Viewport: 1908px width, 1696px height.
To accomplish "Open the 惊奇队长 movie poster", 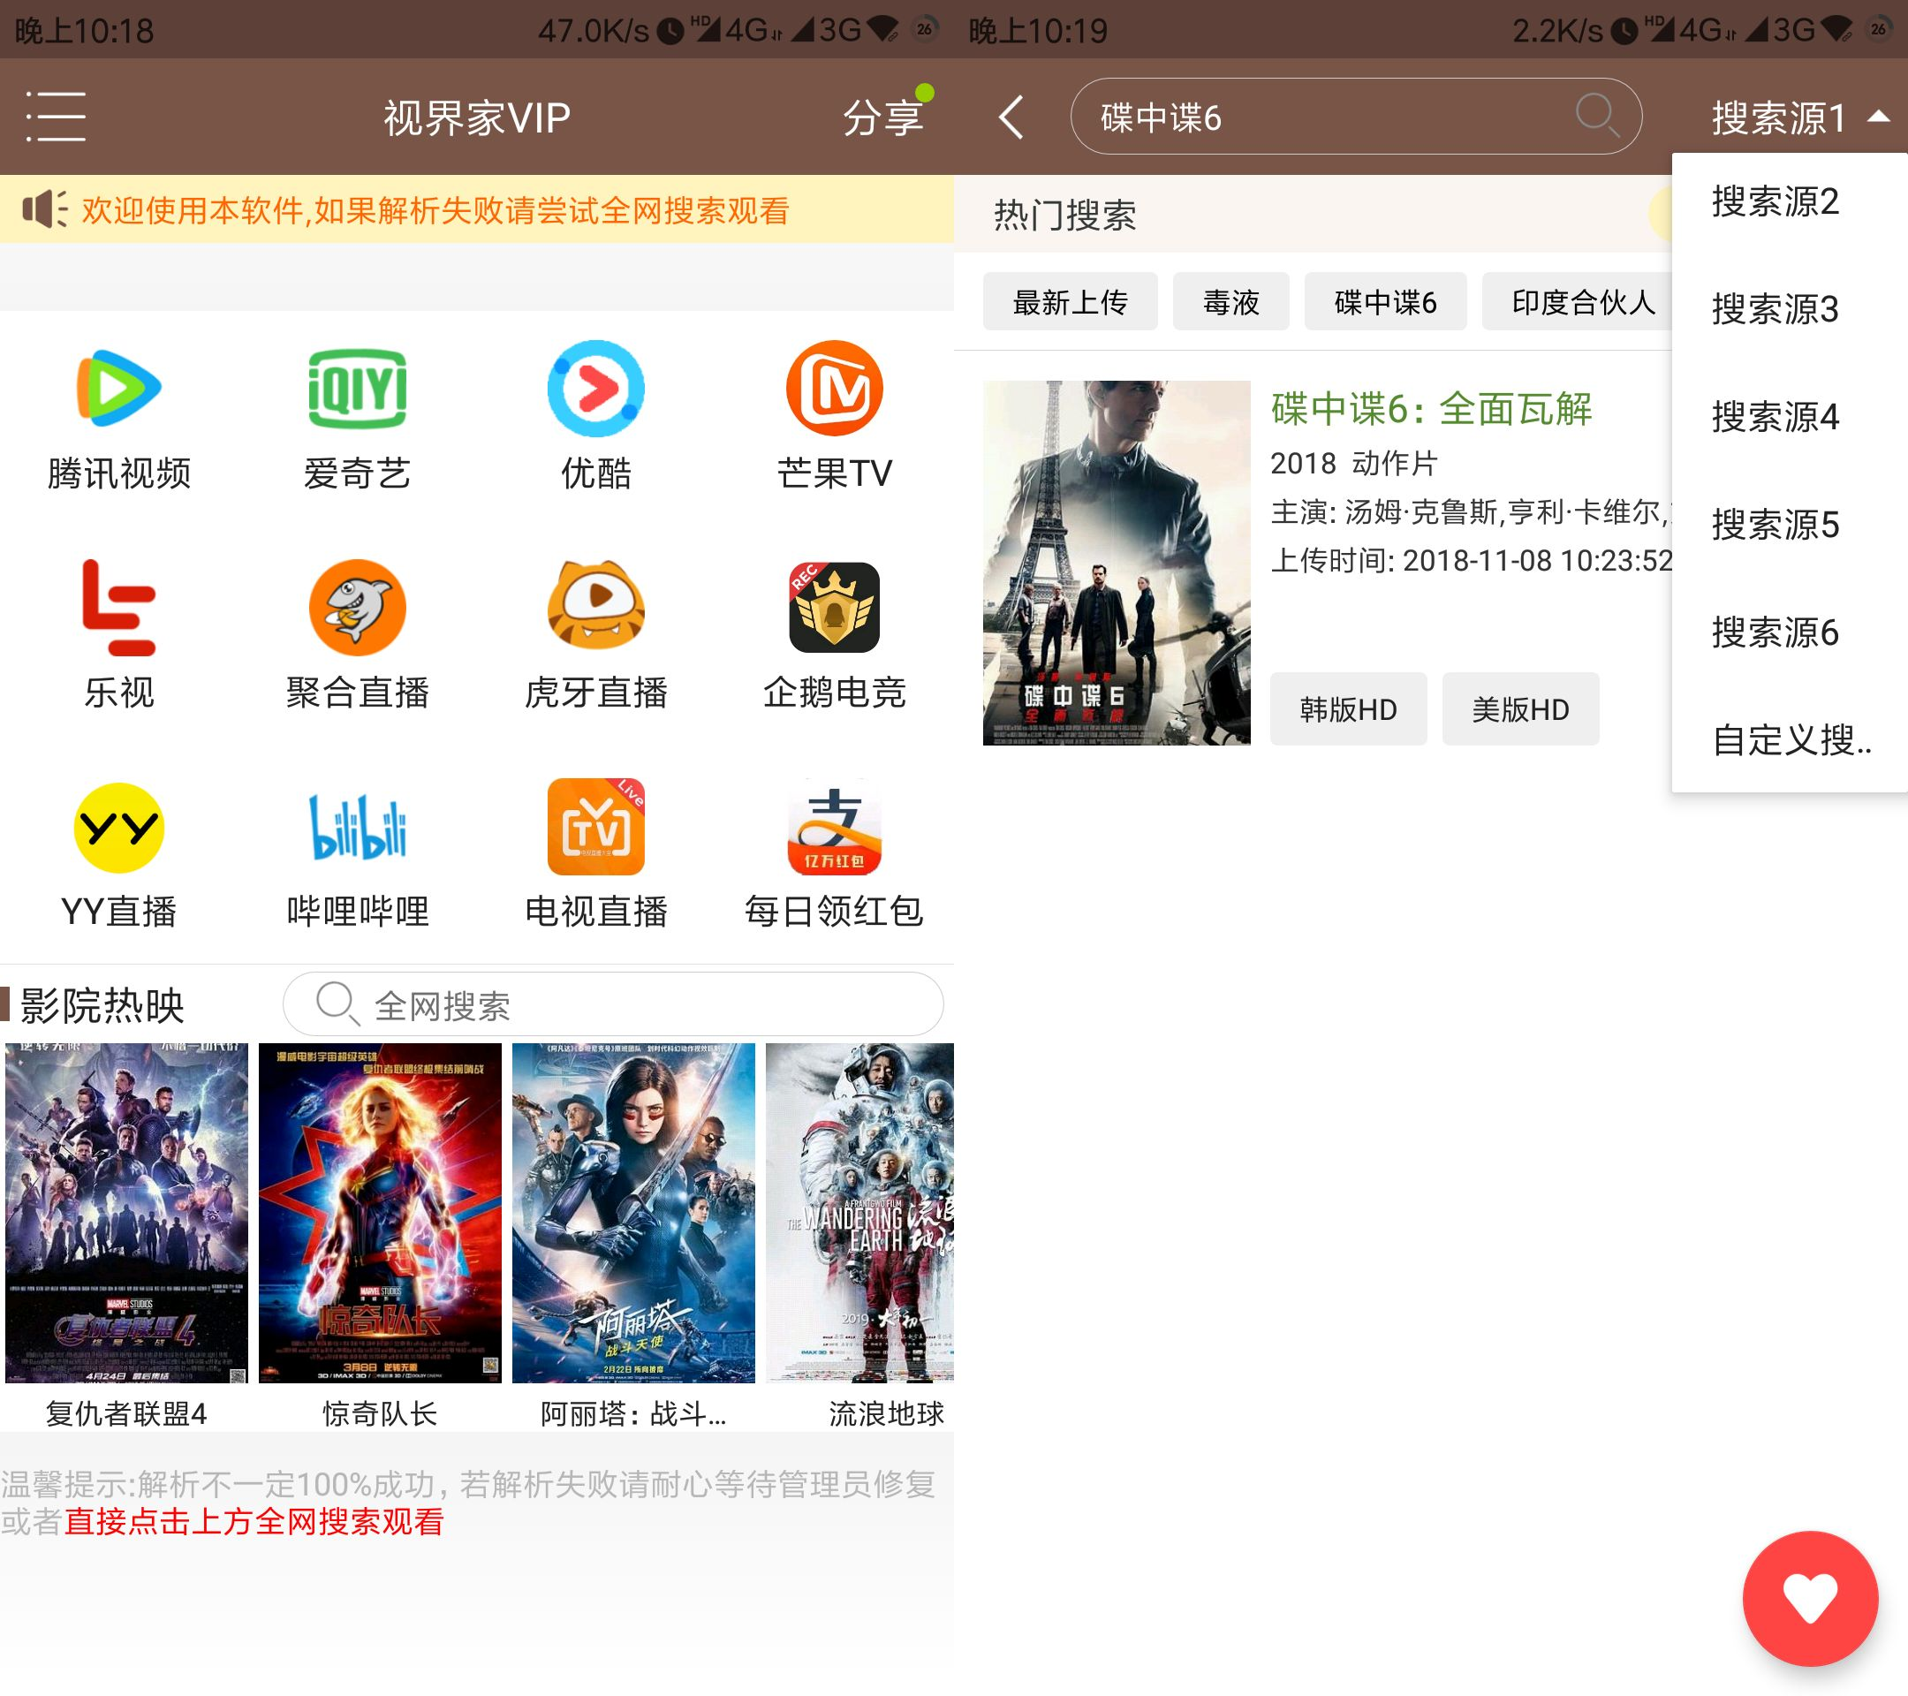I will (379, 1212).
